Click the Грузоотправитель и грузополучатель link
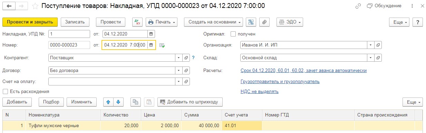Image resolution: width=426 pixels, height=133 pixels. [x=280, y=82]
